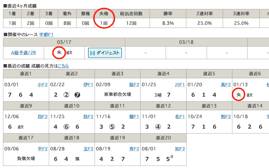Click the filled circled 7 in 直近2
This screenshot has height=168, width=269.
(77, 95)
